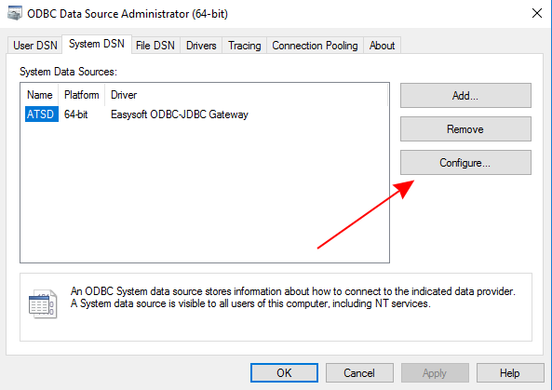Open Help for the dialog
Screen dimensions: 552x390
click(510, 372)
